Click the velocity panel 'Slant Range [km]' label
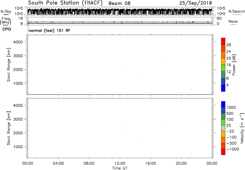 (9, 128)
